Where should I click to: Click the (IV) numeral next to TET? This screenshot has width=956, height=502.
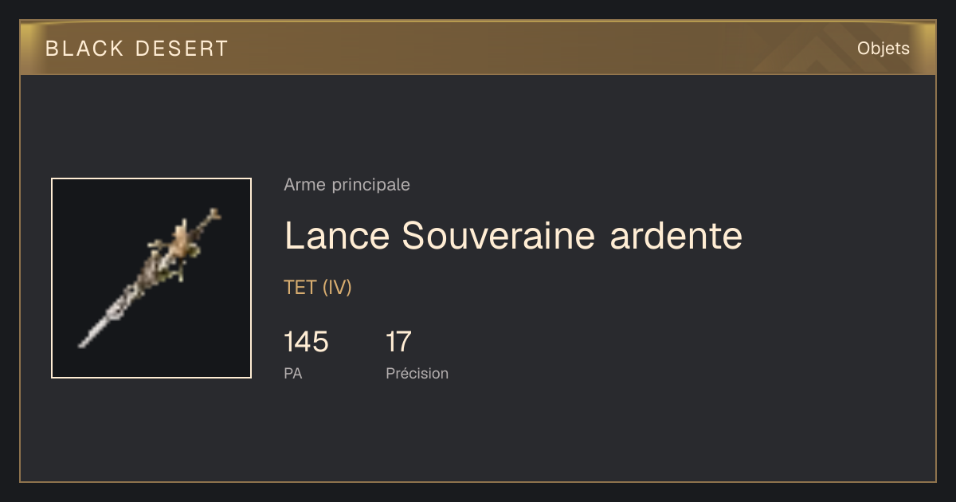coord(337,288)
